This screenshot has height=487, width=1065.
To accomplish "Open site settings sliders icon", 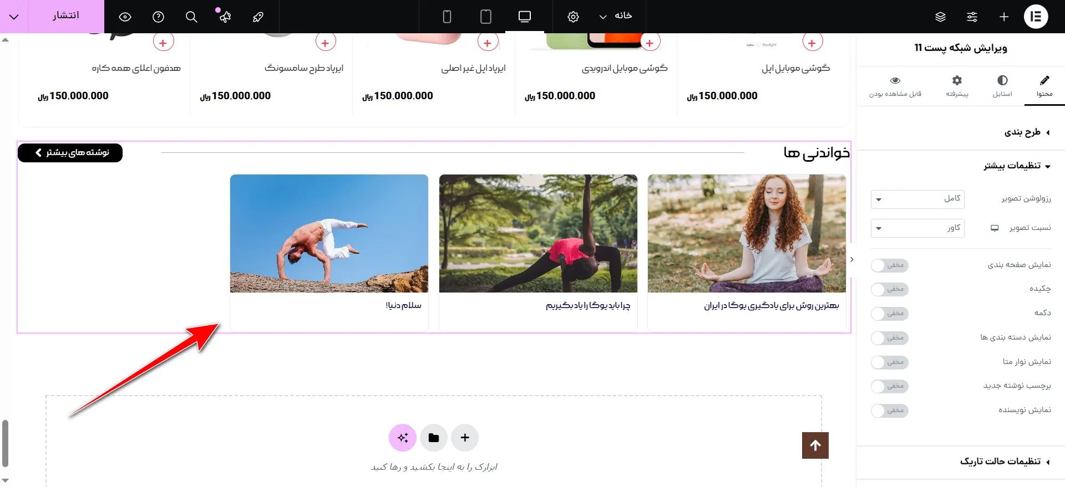I will click(972, 17).
